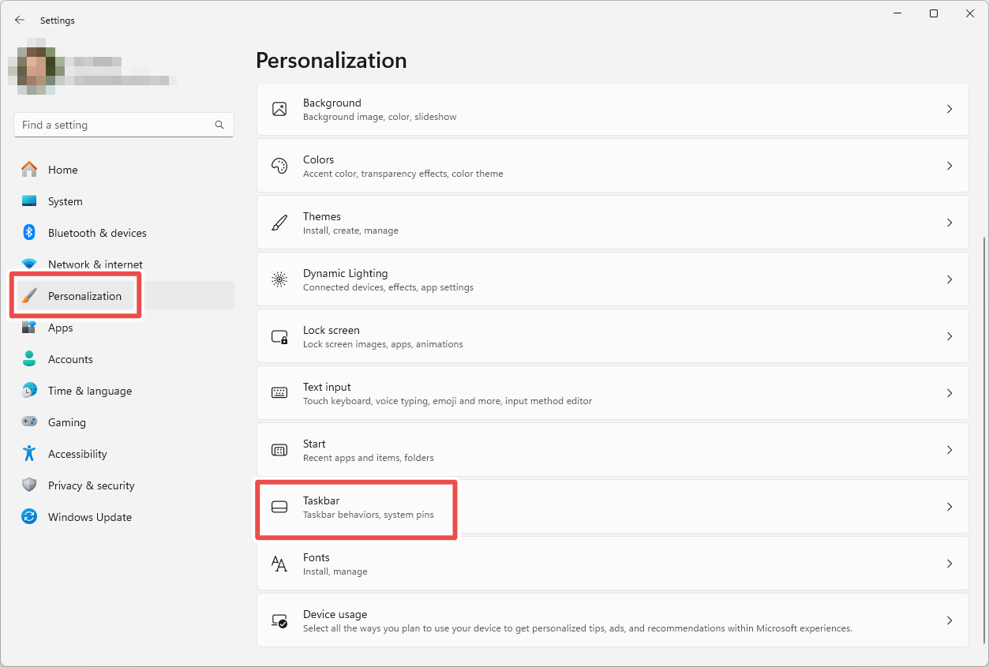Open Bluetooth & devices section
This screenshot has height=667, width=989.
click(124, 233)
